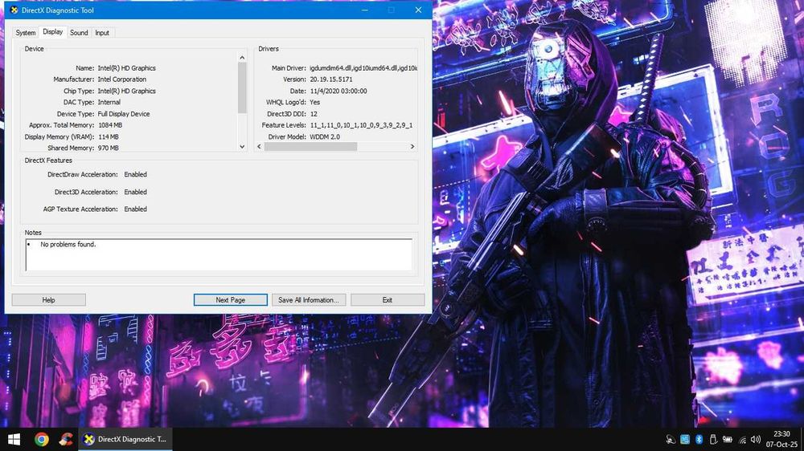The height and width of the screenshot is (451, 804).
Task: Close the DirectX Diagnostic Tool window
Action: 418,10
